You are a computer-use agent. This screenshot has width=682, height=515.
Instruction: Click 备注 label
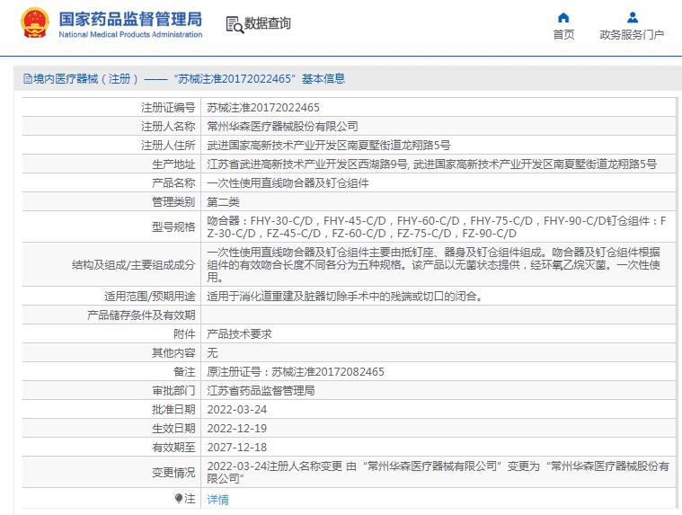tap(184, 372)
